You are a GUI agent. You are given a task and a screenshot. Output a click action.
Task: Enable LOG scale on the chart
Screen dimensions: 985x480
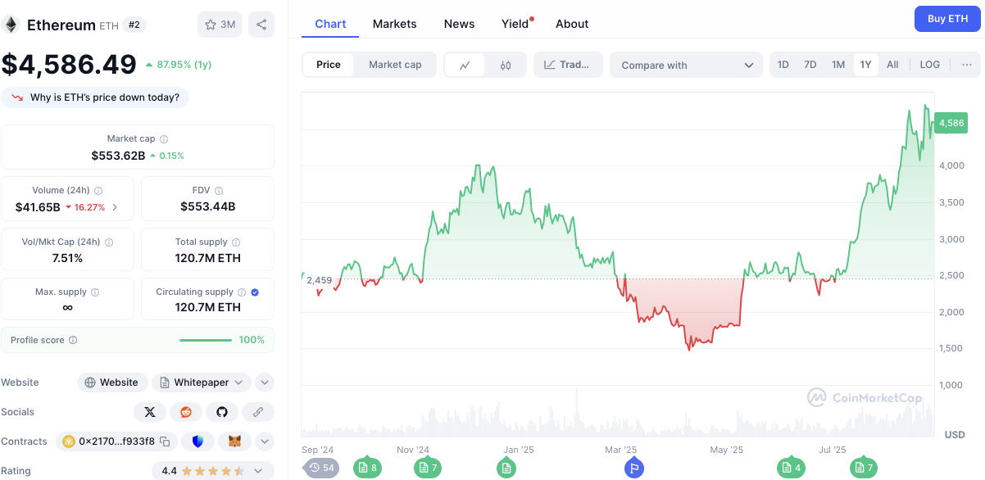point(930,65)
